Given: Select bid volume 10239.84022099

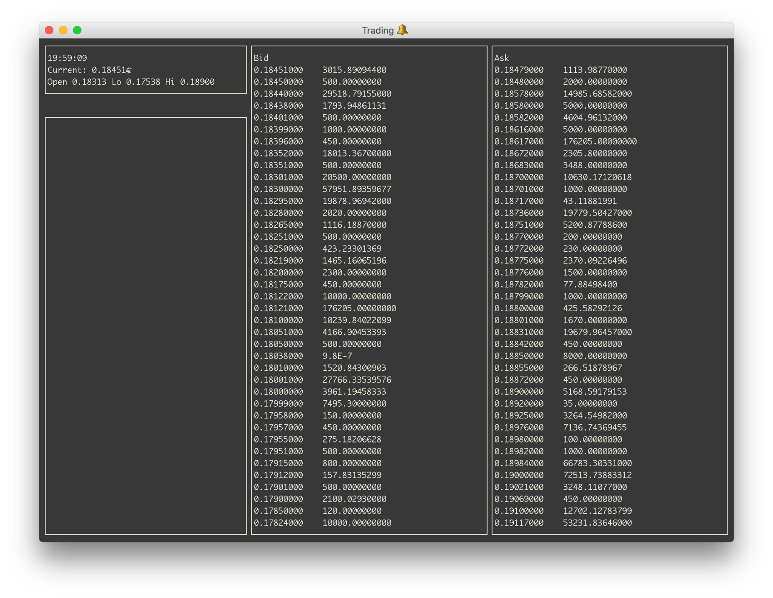Looking at the screenshot, I should (357, 320).
